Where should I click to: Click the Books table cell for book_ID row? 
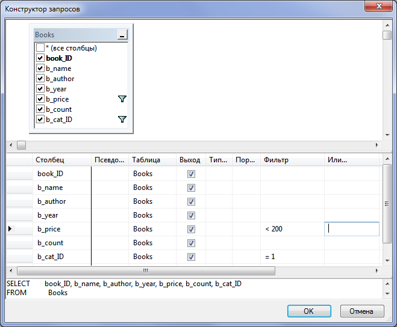click(x=152, y=174)
